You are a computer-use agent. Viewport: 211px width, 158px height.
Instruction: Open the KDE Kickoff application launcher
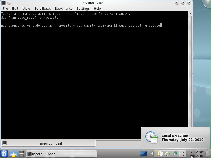click(x=4, y=153)
